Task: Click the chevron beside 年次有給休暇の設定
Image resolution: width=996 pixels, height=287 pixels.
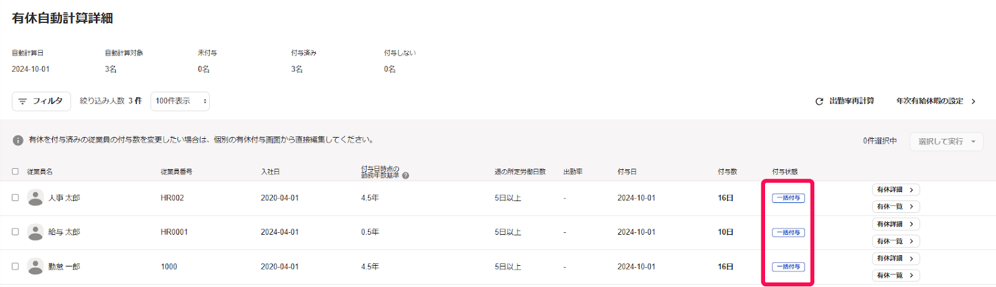Action: click(x=974, y=101)
